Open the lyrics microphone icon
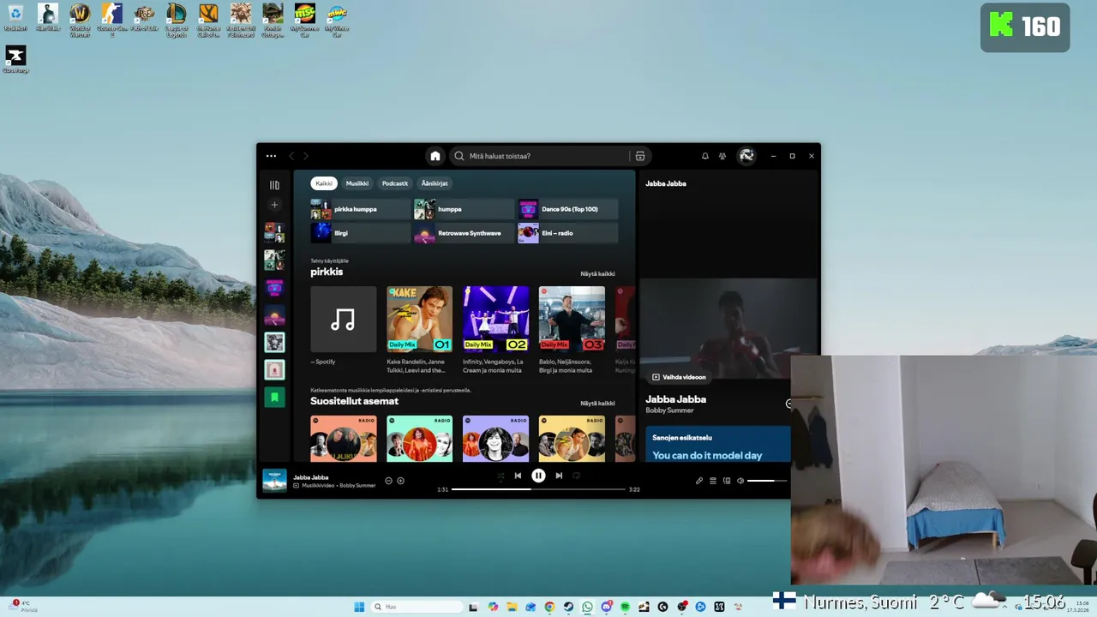Screen dimensions: 1097x617 click(699, 481)
